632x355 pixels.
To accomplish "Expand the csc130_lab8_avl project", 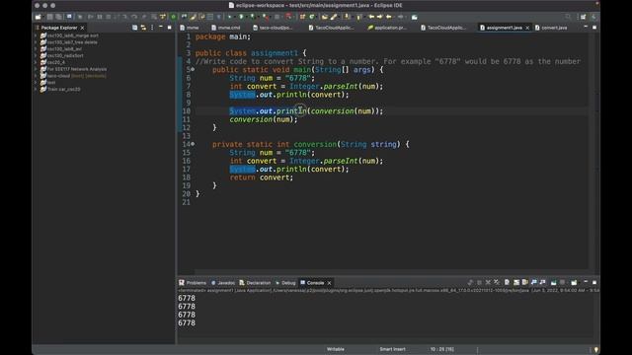I will click(x=36, y=48).
